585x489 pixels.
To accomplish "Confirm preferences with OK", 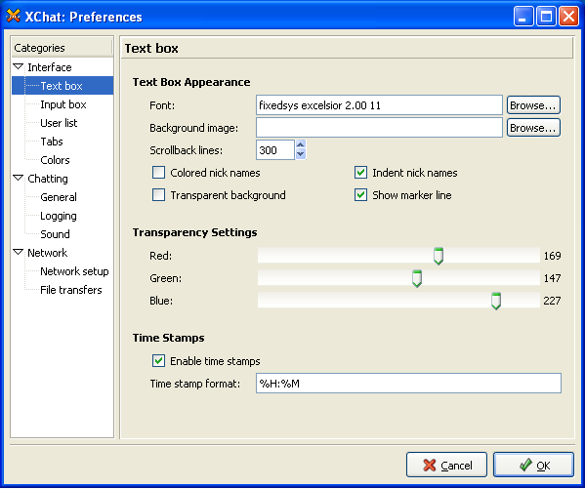I will [533, 465].
